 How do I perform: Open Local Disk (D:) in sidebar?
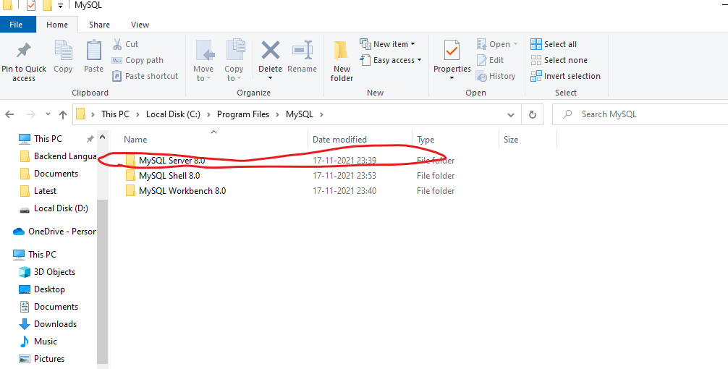point(54,208)
